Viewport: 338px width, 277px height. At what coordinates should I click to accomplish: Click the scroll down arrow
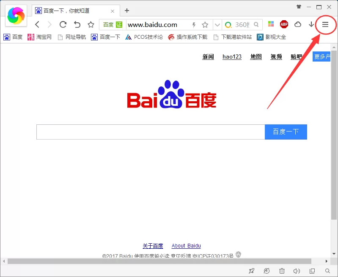(x=334, y=254)
